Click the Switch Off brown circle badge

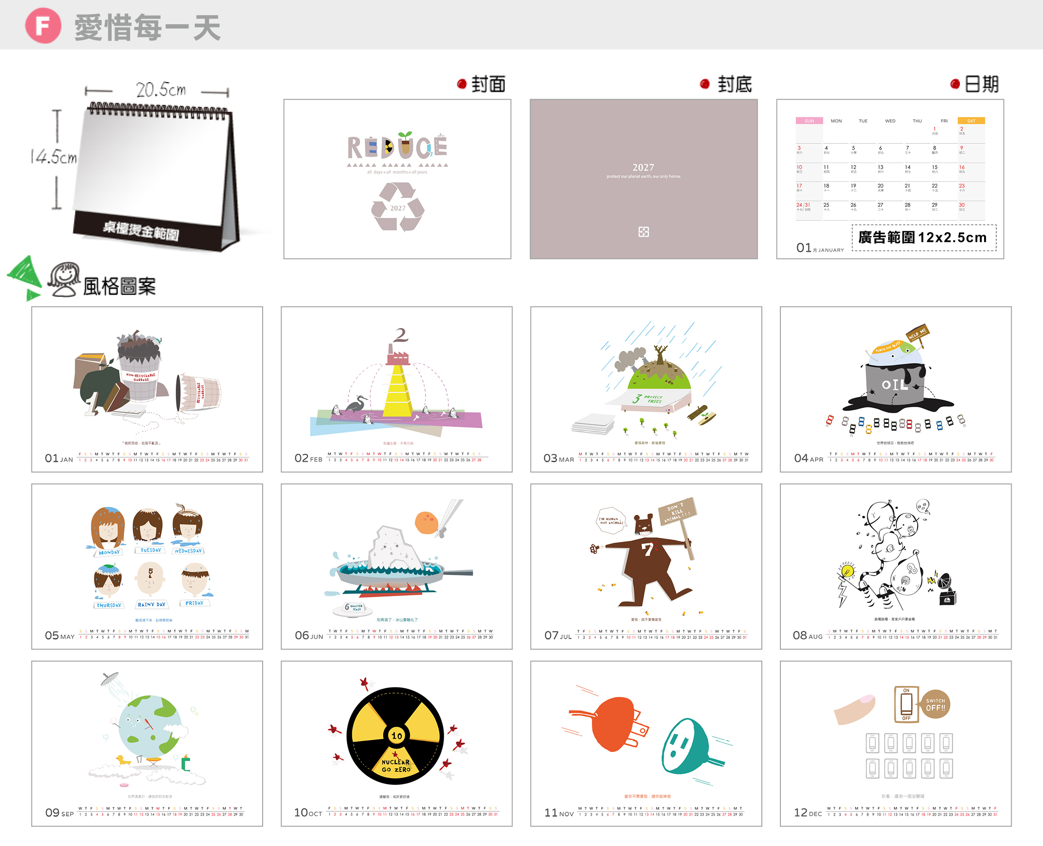tap(935, 704)
